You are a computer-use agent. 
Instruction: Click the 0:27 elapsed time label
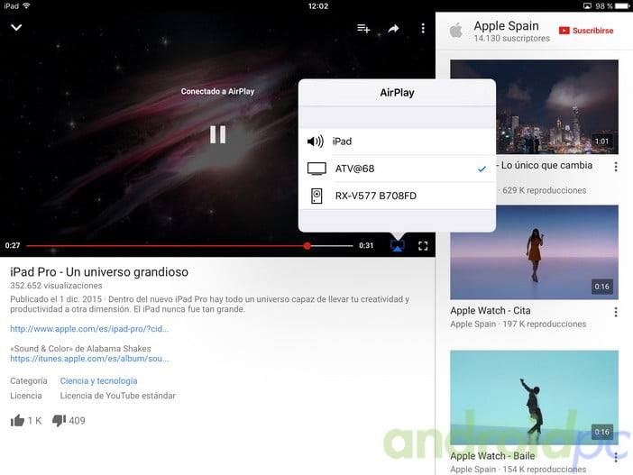(13, 245)
